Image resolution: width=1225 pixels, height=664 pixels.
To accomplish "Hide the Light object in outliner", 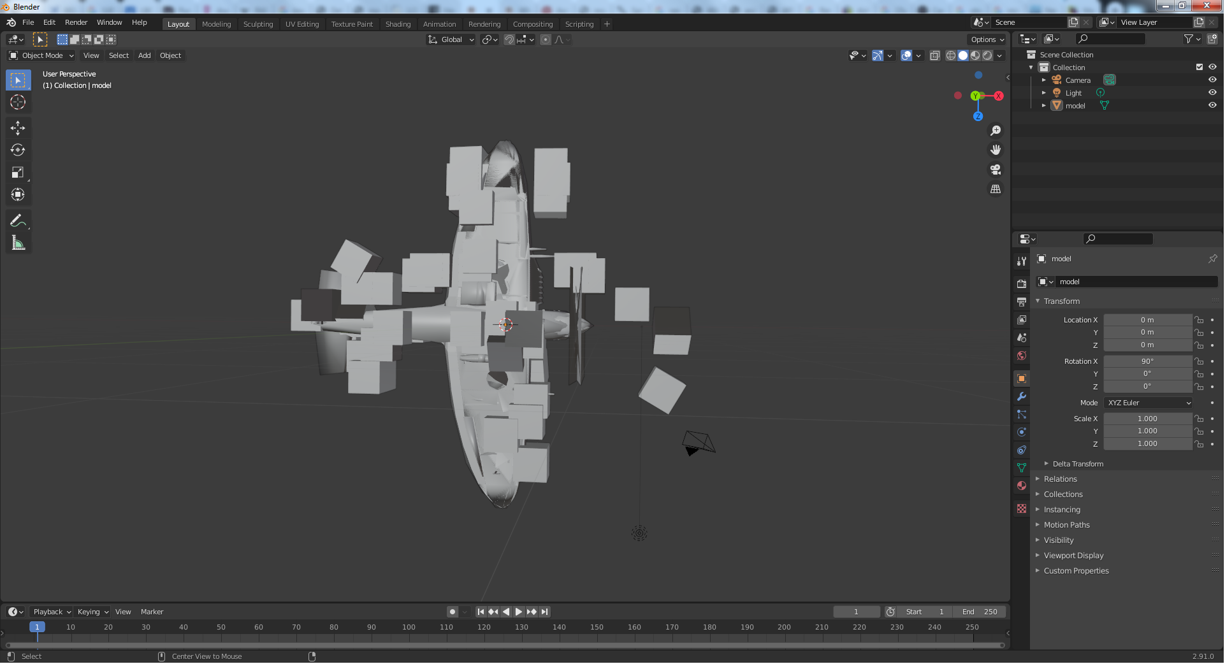I will 1214,93.
